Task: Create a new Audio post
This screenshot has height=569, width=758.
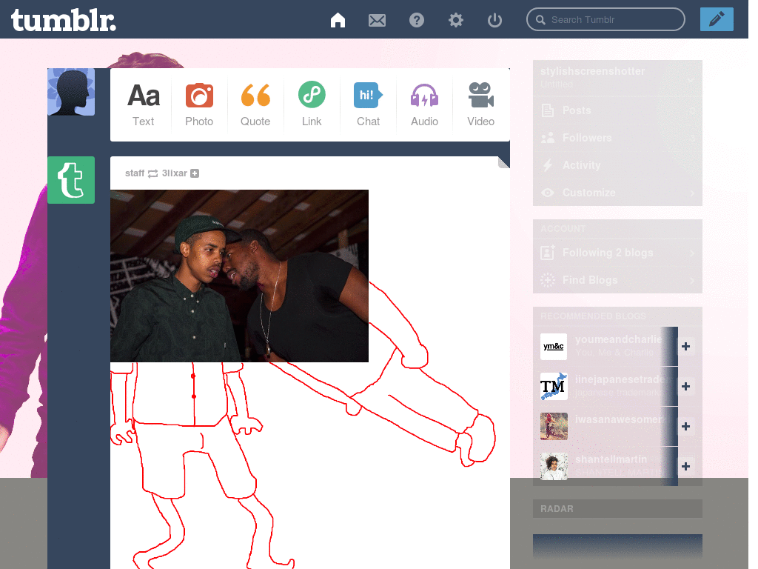Action: [x=424, y=104]
